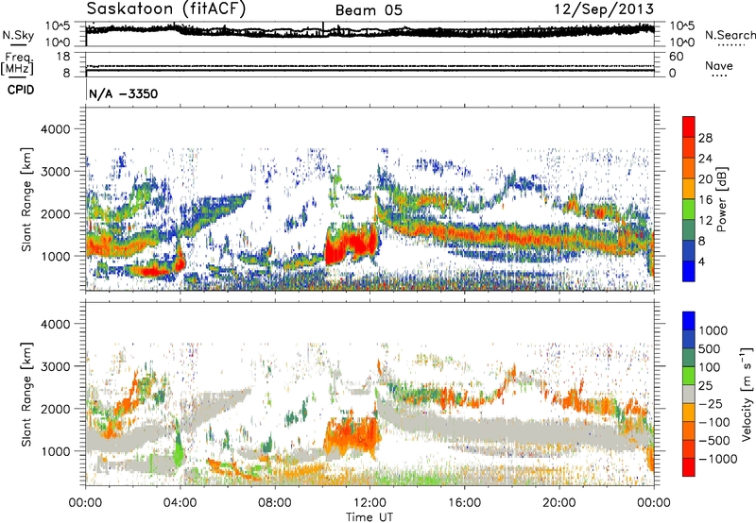Click the Freq. [MHz] axis label
The width and height of the screenshot is (756, 523).
pos(17,63)
